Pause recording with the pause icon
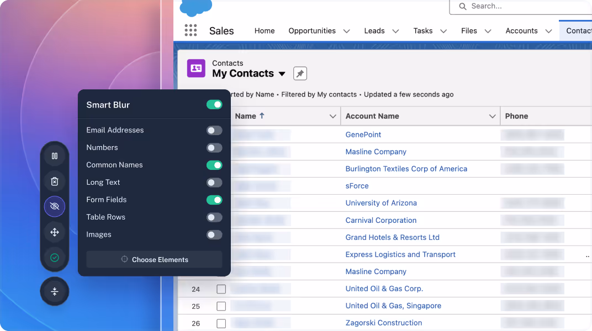Screen dimensions: 592x331 click(x=54, y=156)
